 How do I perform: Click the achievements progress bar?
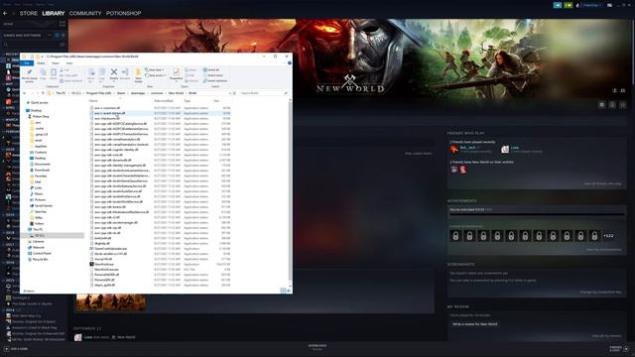pos(537,214)
